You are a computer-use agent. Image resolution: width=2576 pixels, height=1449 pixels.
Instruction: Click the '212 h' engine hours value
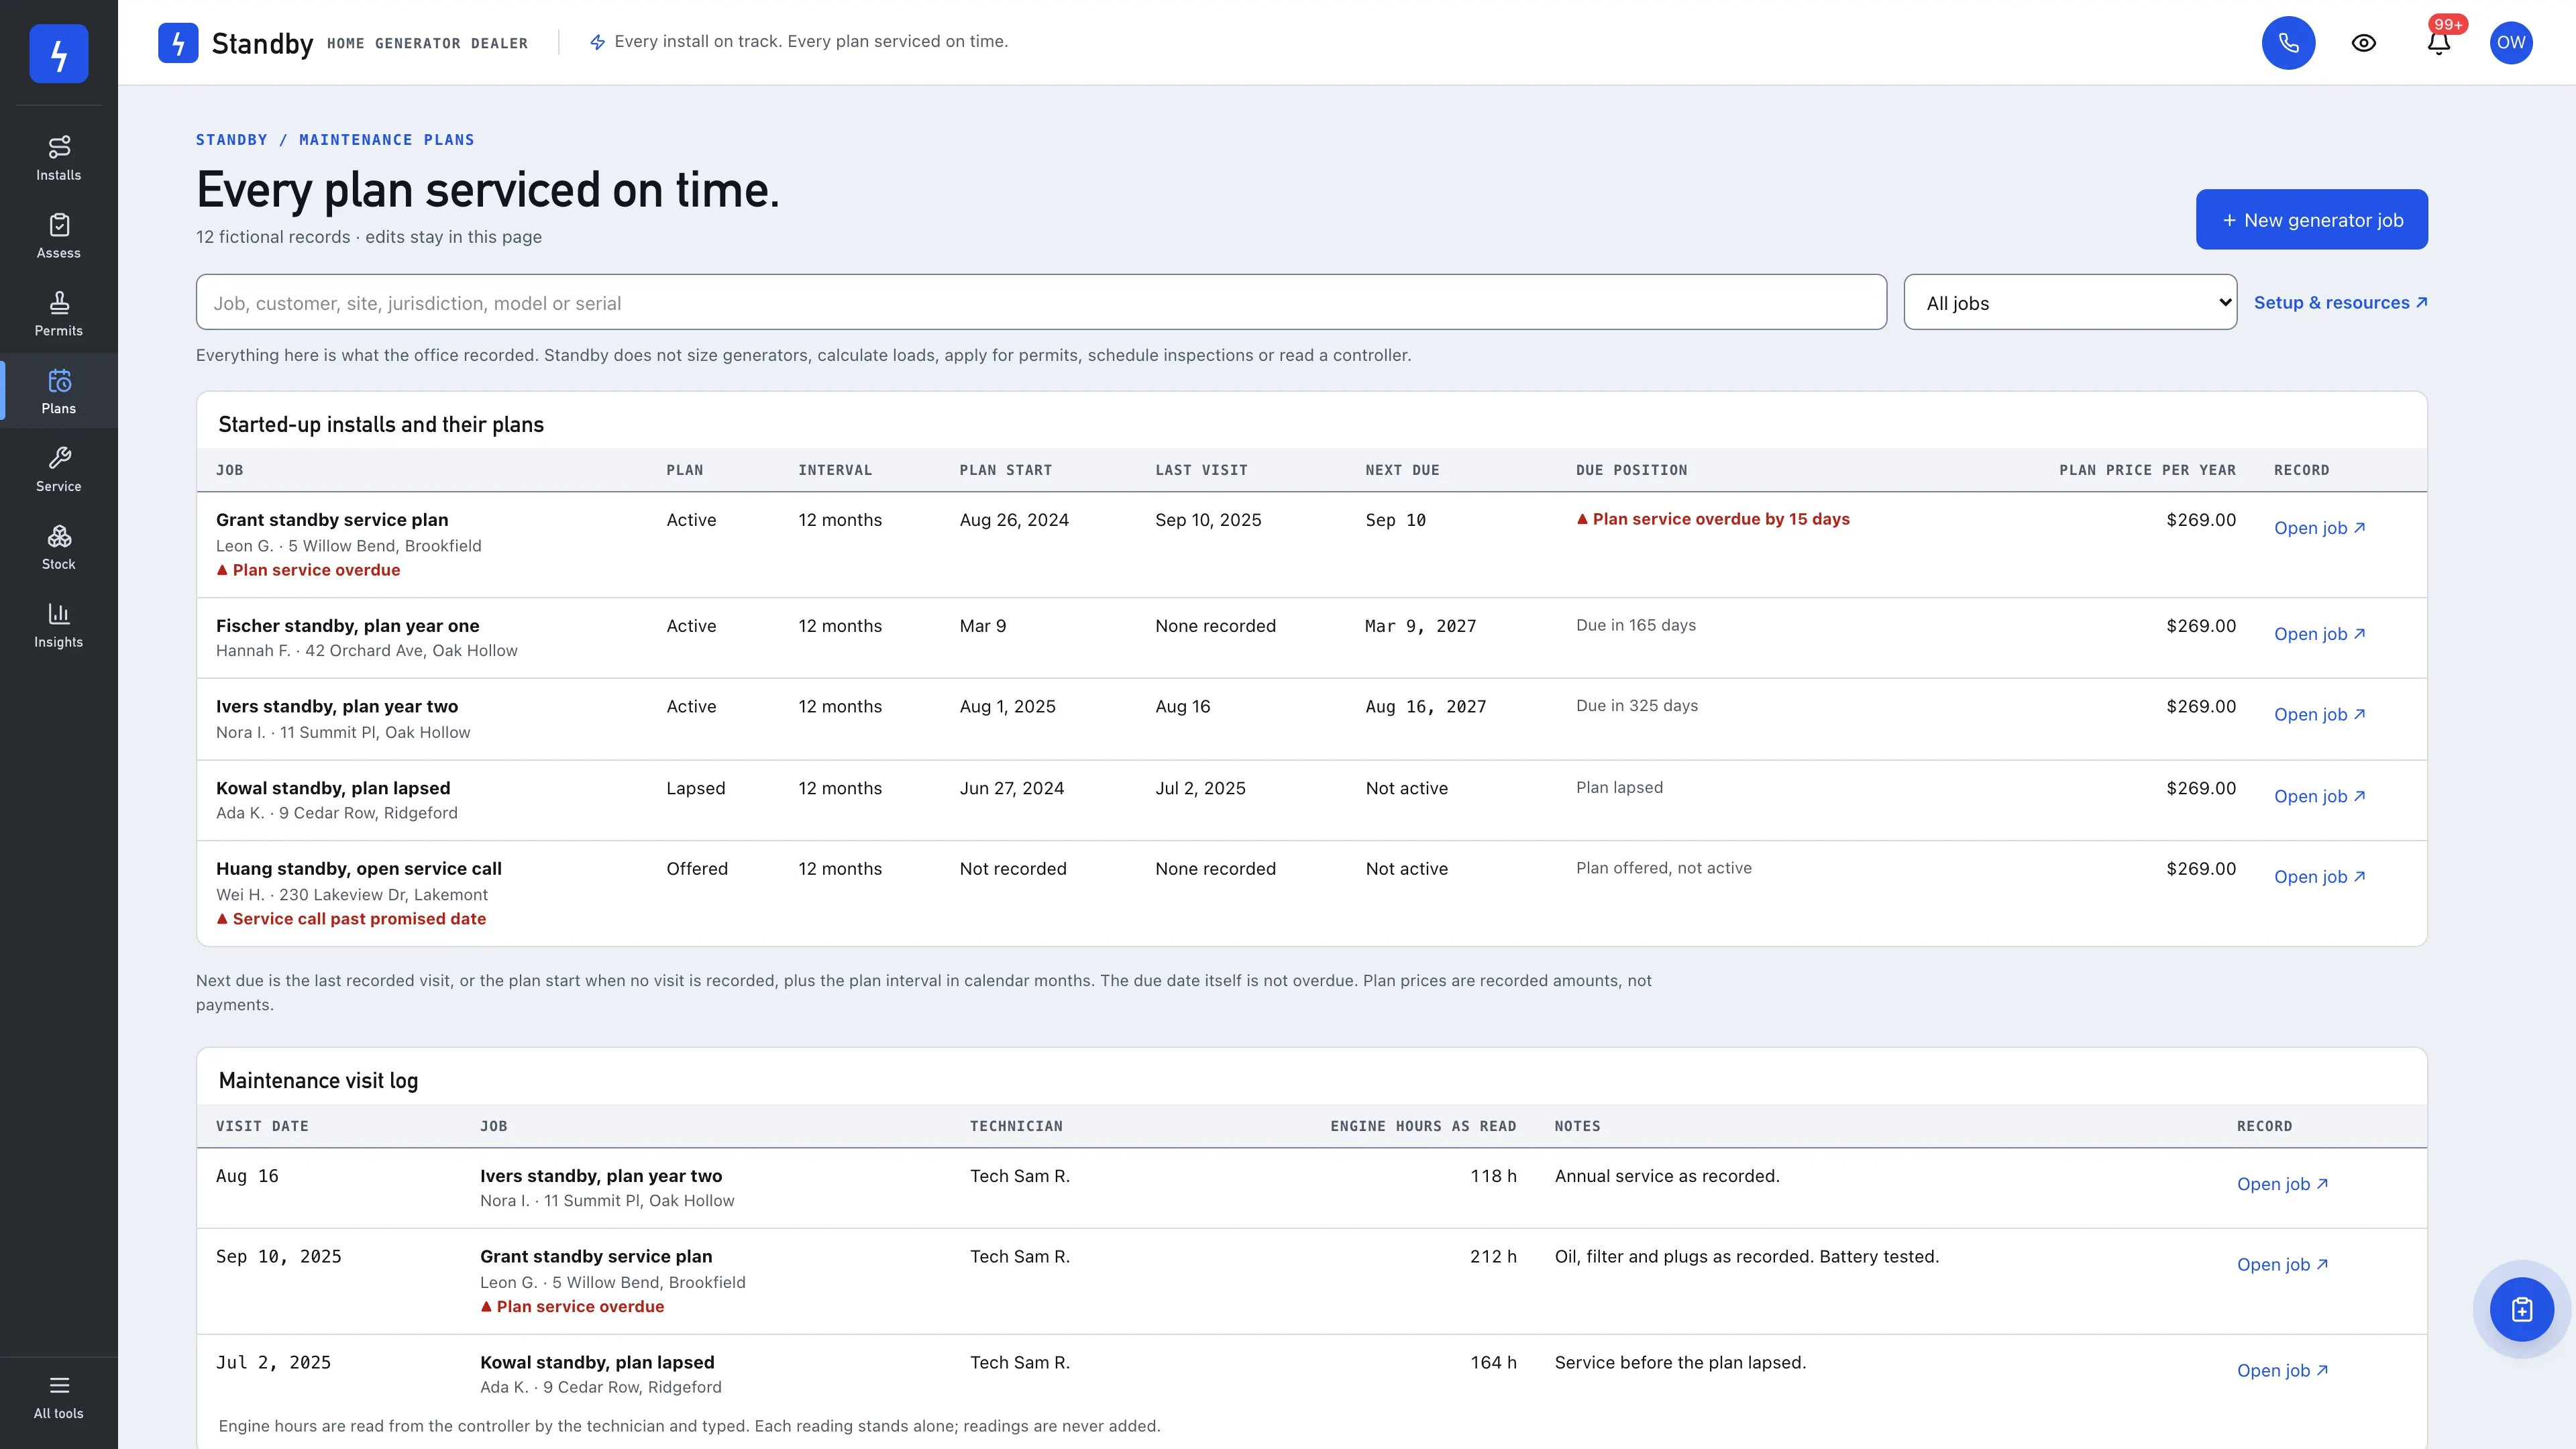pyautogui.click(x=1493, y=1256)
